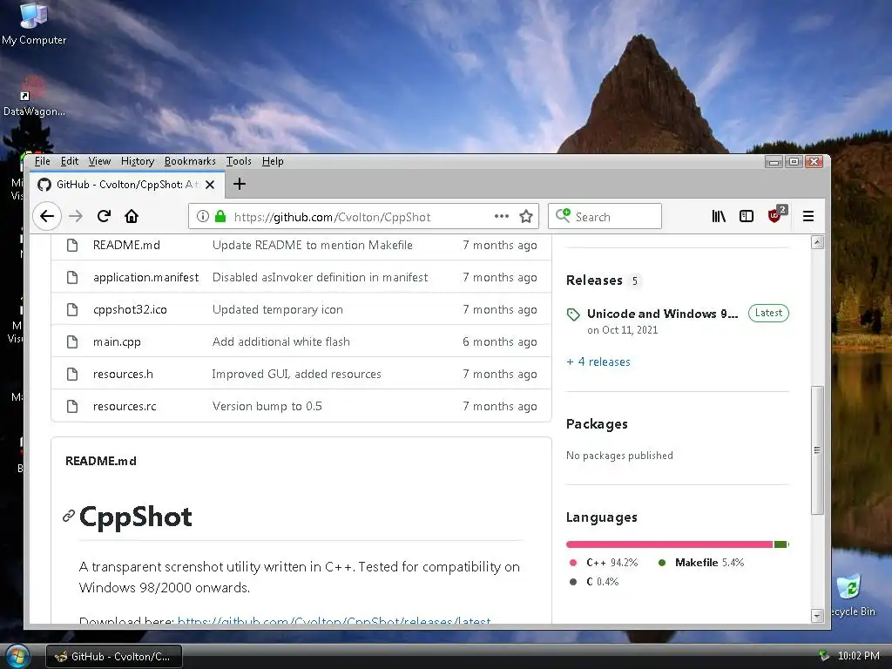Click the file icon beside main.cpp
This screenshot has width=892, height=669.
[x=72, y=341]
